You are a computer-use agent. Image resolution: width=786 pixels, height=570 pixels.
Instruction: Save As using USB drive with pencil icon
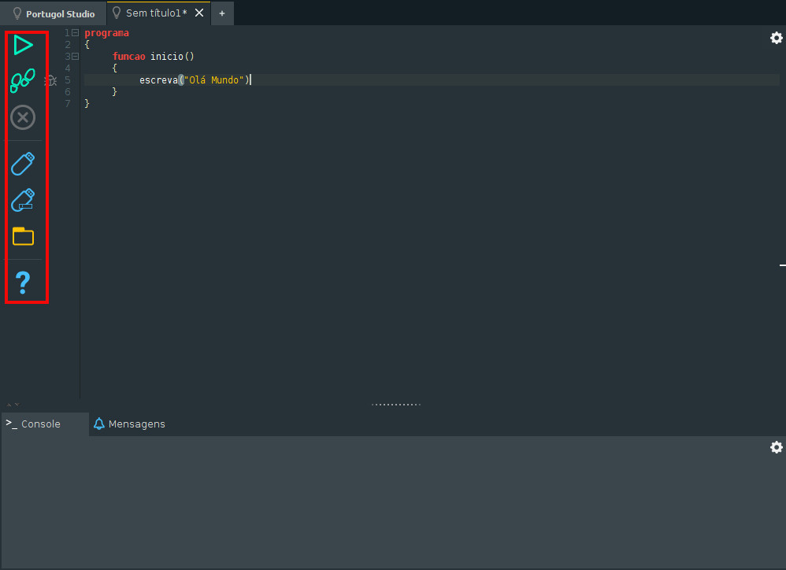23,200
